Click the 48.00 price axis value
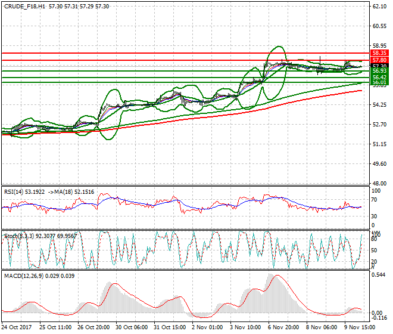393x334 pixels. tap(379, 183)
